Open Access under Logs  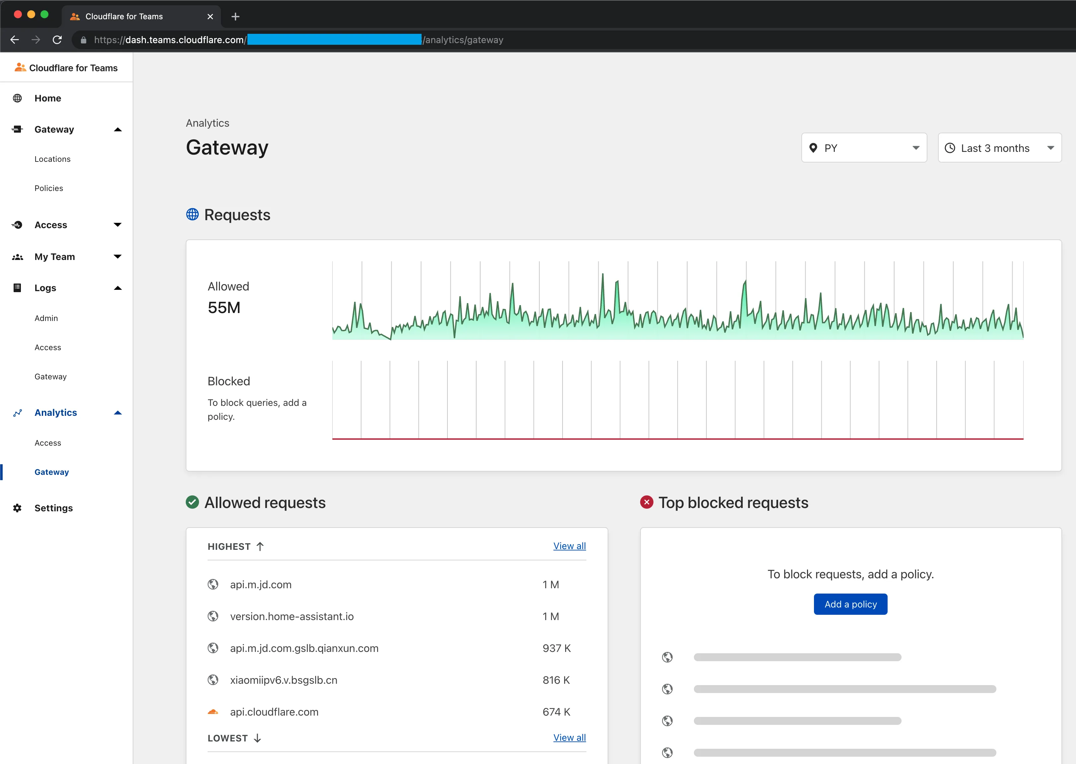[47, 347]
